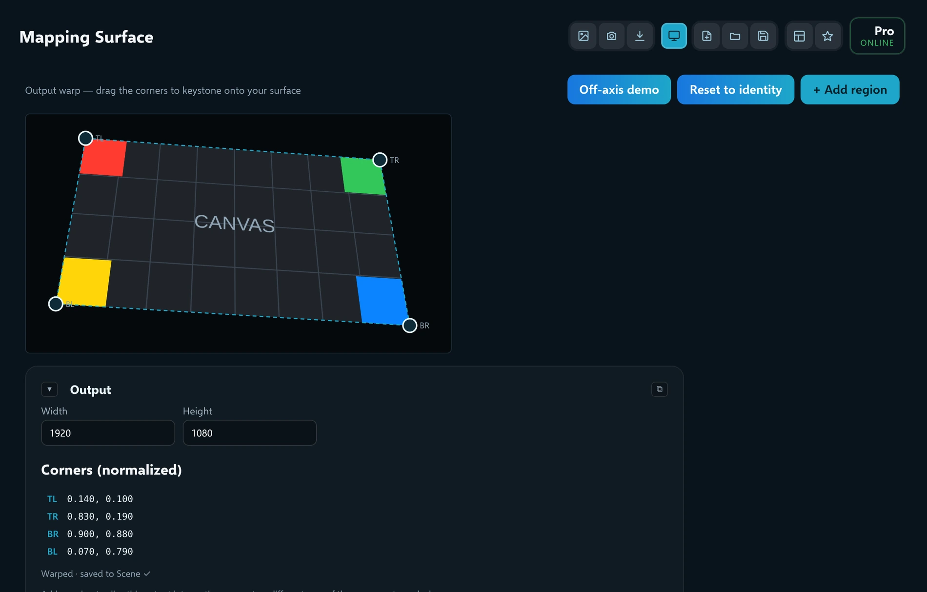Image resolution: width=927 pixels, height=592 pixels.
Task: Click the + Add region button
Action: point(850,89)
